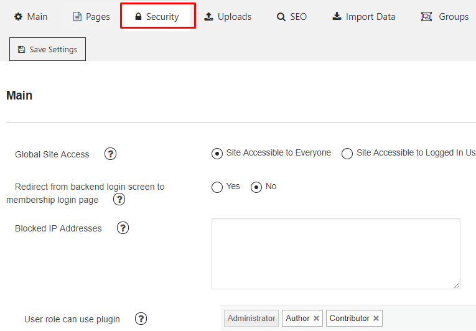The width and height of the screenshot is (476, 331).
Task: Remove the Author role tag
Action: point(316,319)
